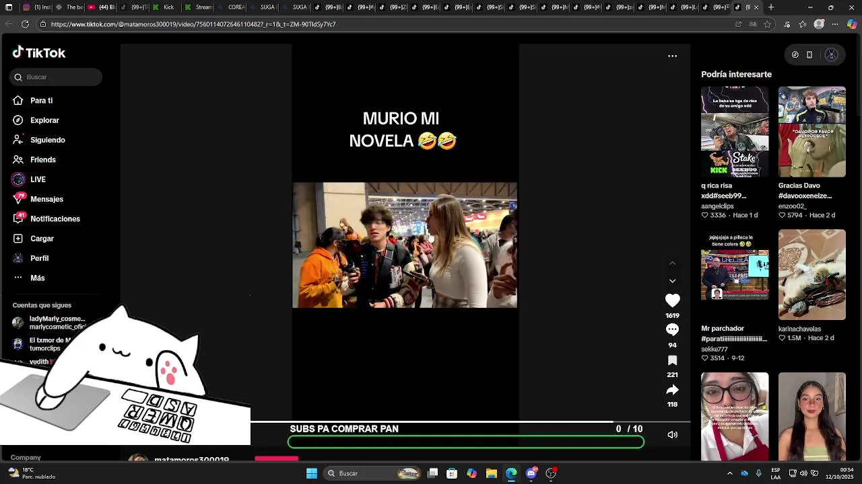
Task: Click the coin icon in top-right header
Action: (x=795, y=55)
